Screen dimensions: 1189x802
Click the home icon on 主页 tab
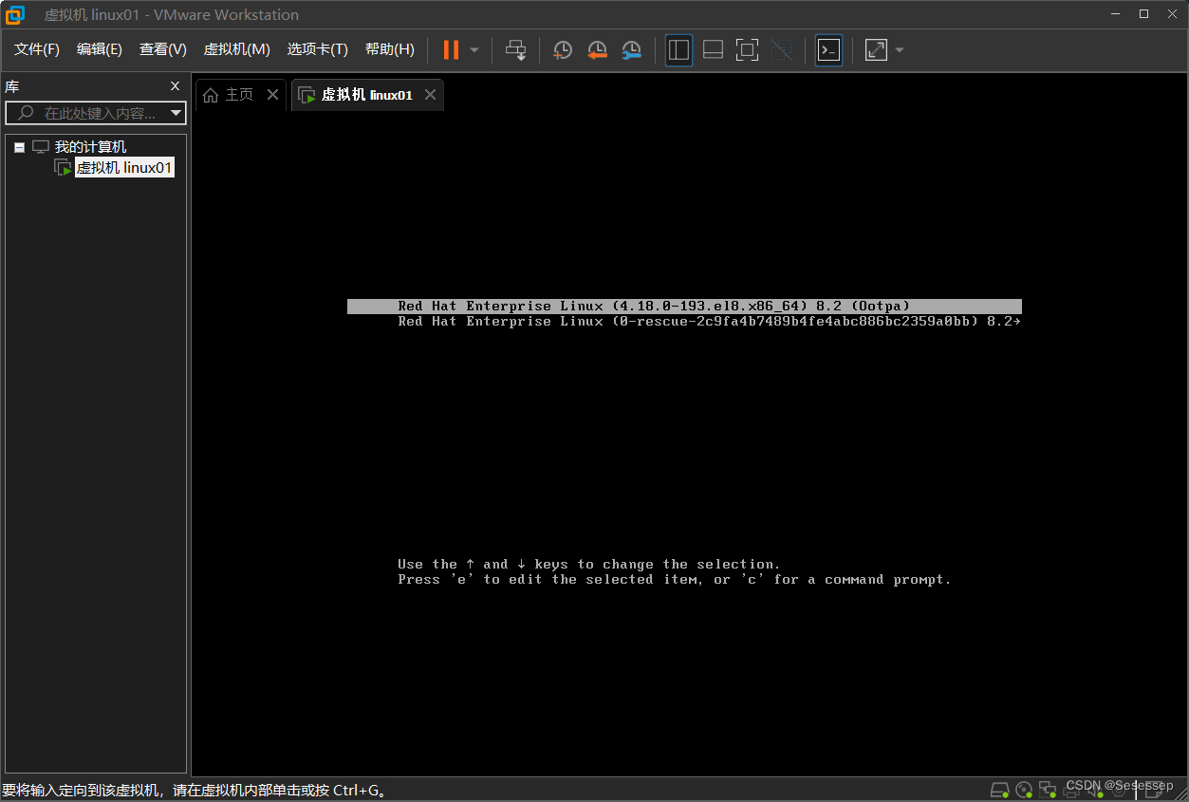211,95
